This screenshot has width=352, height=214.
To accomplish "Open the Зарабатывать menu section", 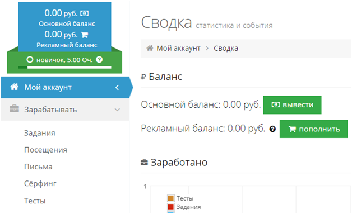I will 65,110.
